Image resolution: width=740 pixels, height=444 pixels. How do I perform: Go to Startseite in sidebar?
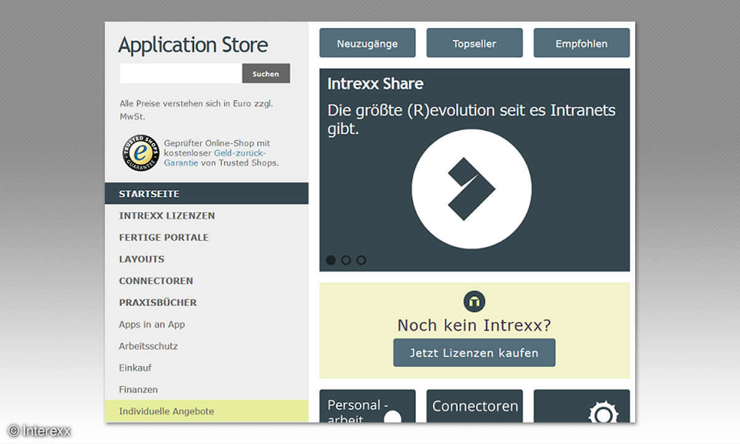(207, 194)
